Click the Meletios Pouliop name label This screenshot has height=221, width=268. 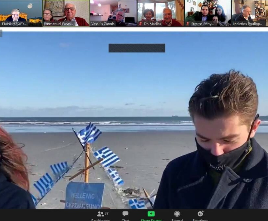click(247, 24)
